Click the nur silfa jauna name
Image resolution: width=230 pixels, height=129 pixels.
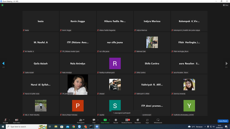point(115,42)
